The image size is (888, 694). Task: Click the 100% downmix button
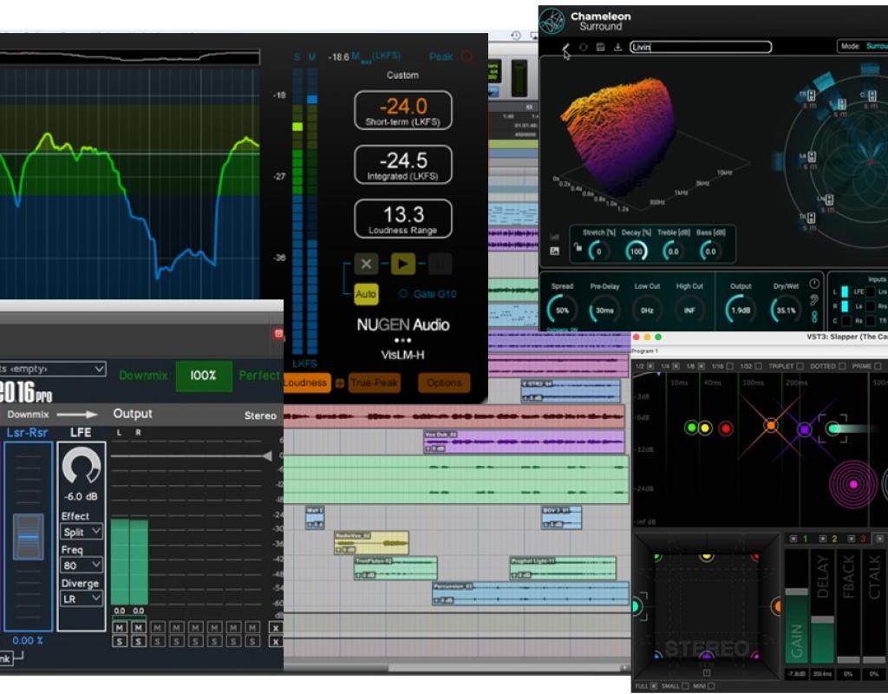tap(203, 376)
